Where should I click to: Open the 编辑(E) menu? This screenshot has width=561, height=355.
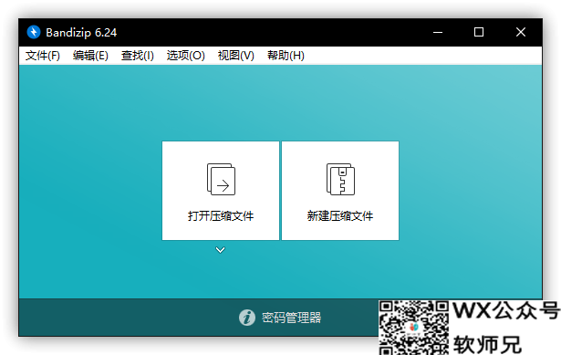coord(90,56)
